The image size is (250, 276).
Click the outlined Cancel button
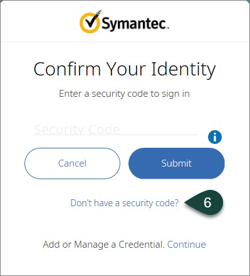(72, 163)
